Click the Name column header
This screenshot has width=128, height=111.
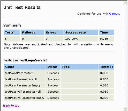[x=25, y=67]
